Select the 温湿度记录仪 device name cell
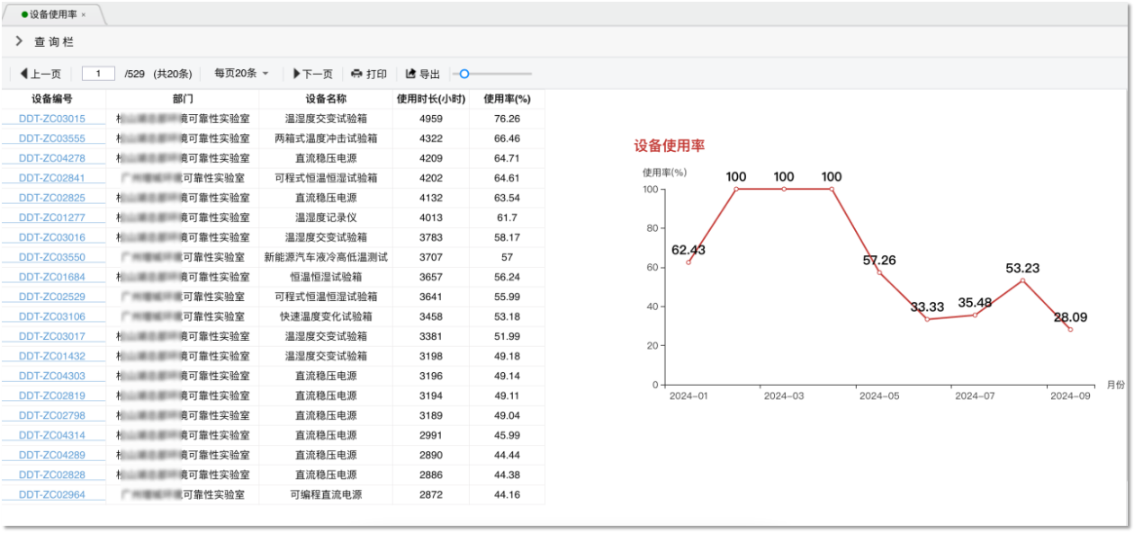Viewport: 1134px width, 533px height. (x=326, y=218)
